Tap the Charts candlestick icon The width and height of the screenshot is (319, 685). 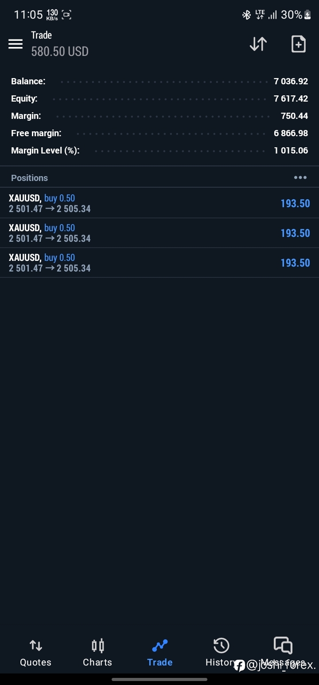coord(98,646)
